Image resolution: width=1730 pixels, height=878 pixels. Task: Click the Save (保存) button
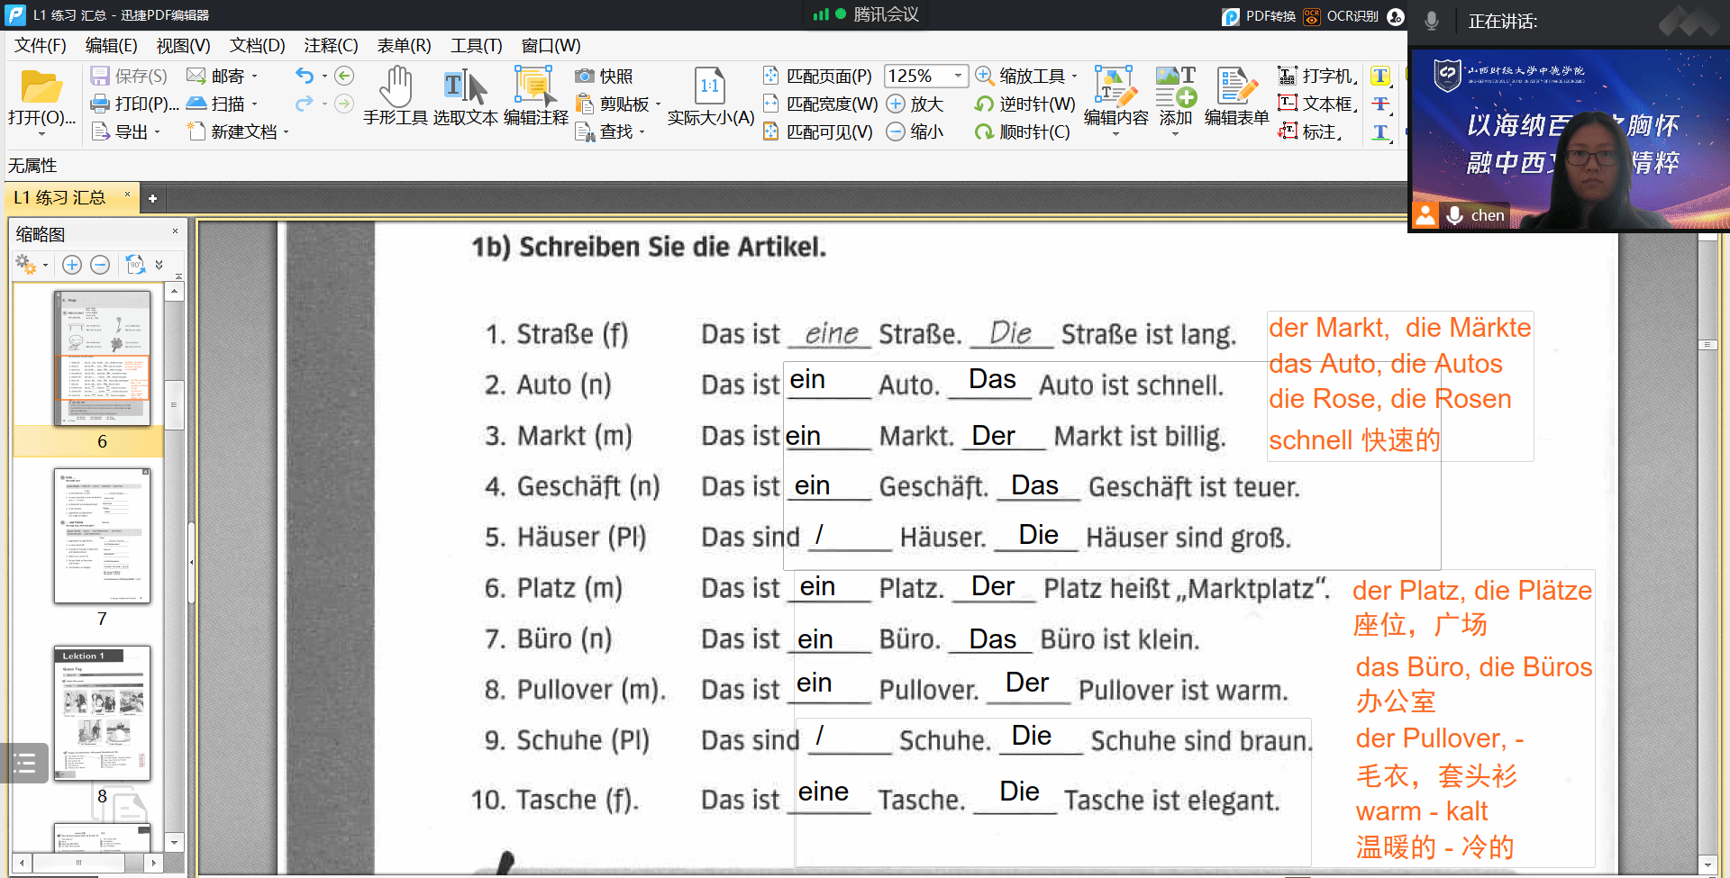[129, 77]
